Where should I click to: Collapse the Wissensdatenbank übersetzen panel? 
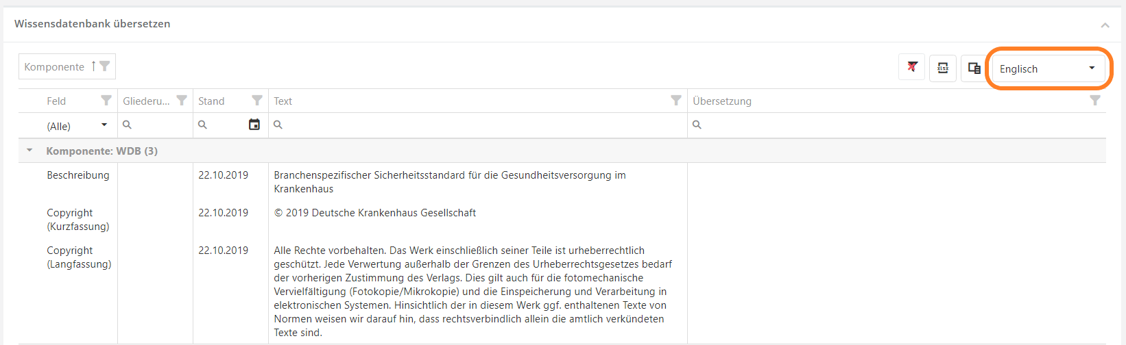point(1105,25)
